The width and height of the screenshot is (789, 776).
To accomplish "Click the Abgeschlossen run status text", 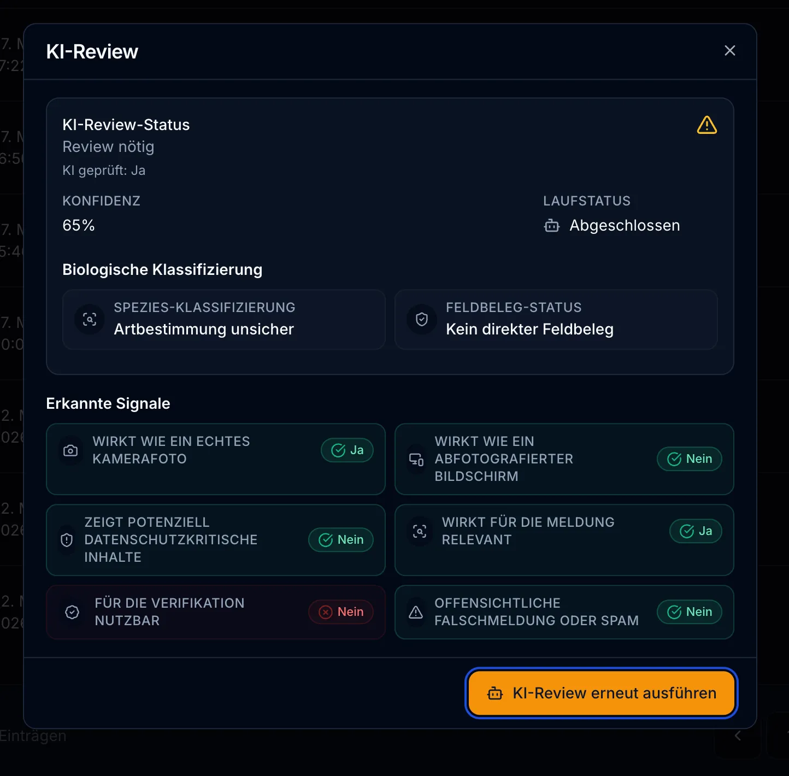I will point(625,226).
